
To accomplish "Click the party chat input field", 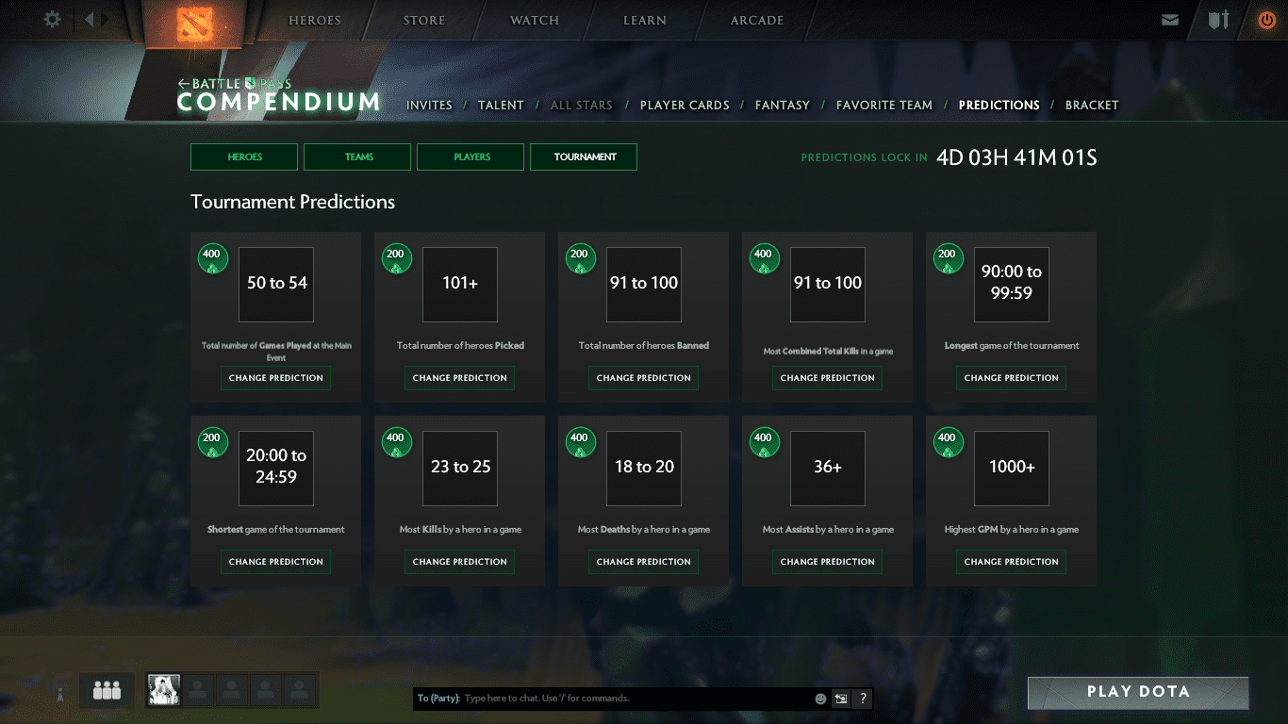I will [636, 699].
